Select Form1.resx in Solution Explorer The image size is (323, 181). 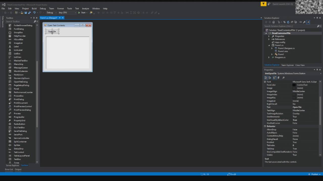click(283, 51)
